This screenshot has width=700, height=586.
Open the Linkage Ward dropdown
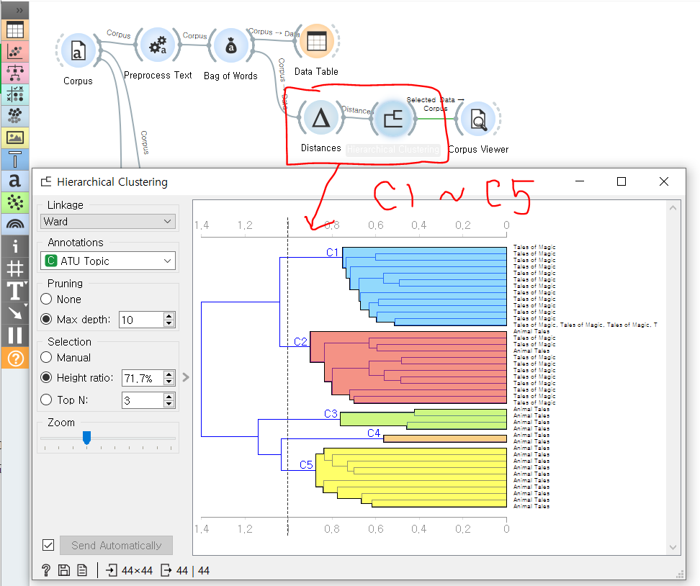107,221
